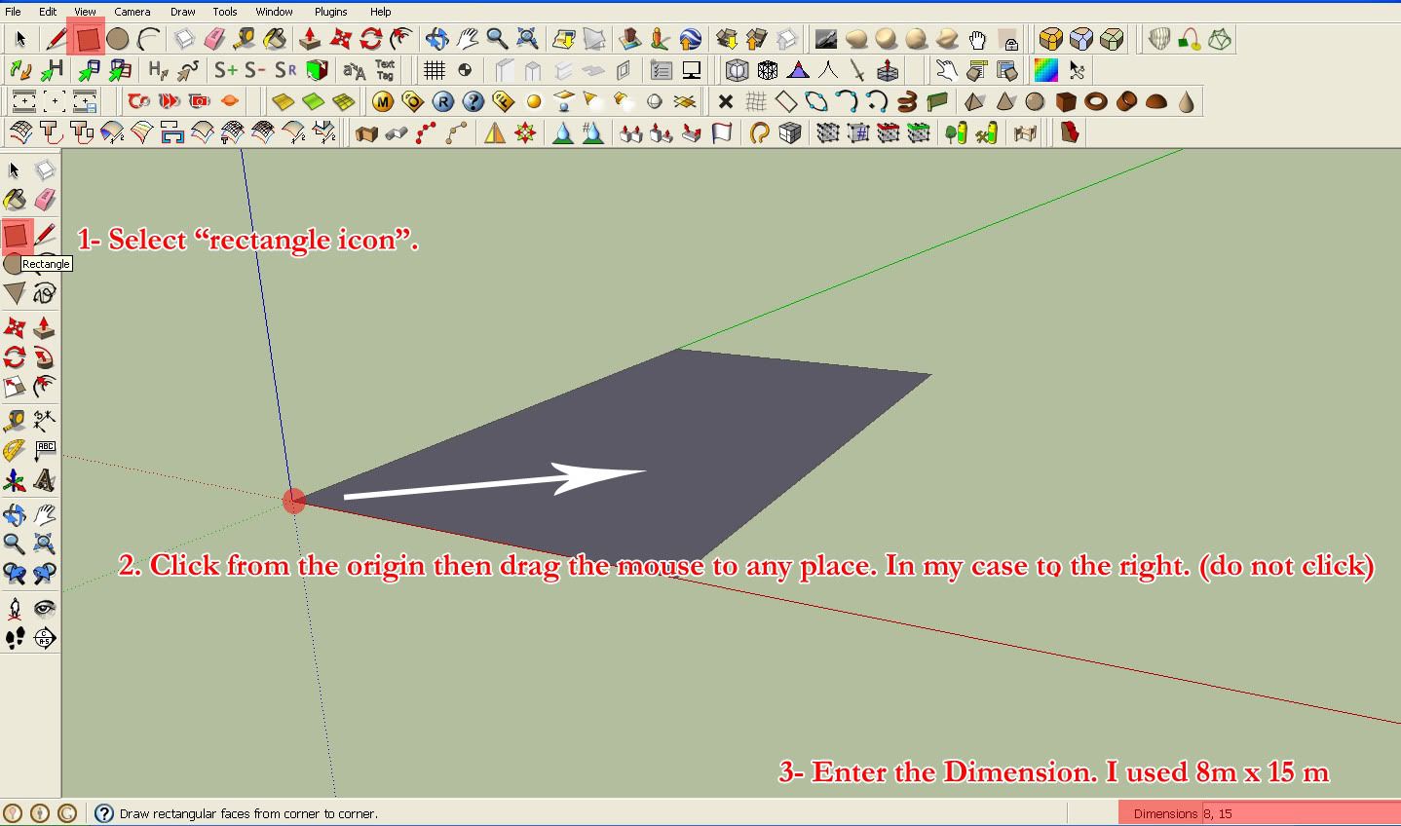Click the black X icon

[x=726, y=101]
